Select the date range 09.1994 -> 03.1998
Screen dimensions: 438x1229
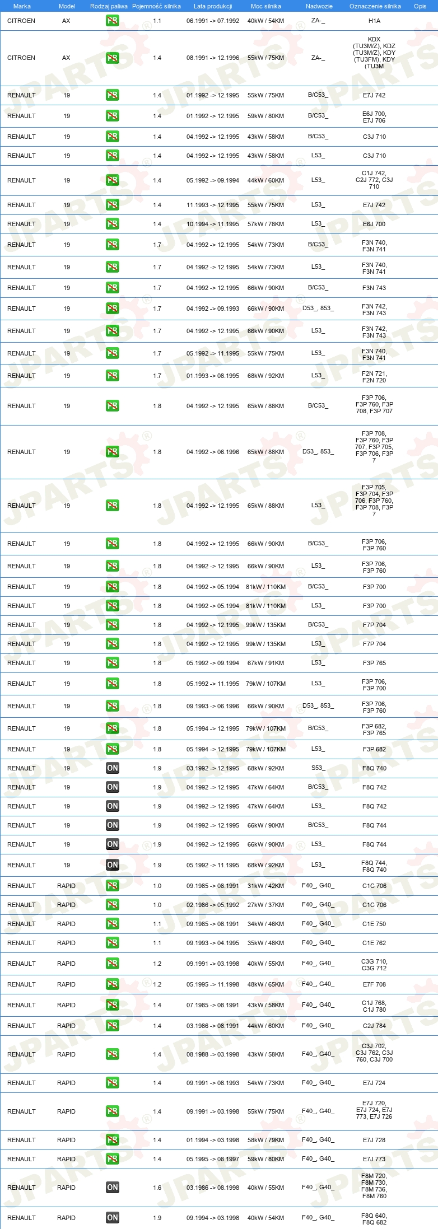213,1218
